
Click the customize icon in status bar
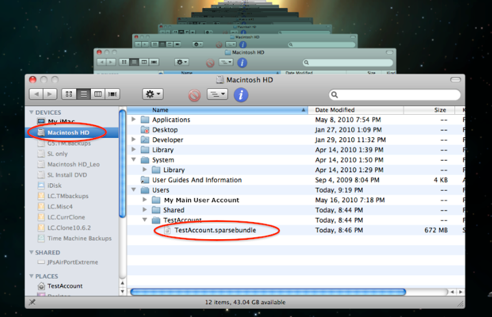(31, 302)
